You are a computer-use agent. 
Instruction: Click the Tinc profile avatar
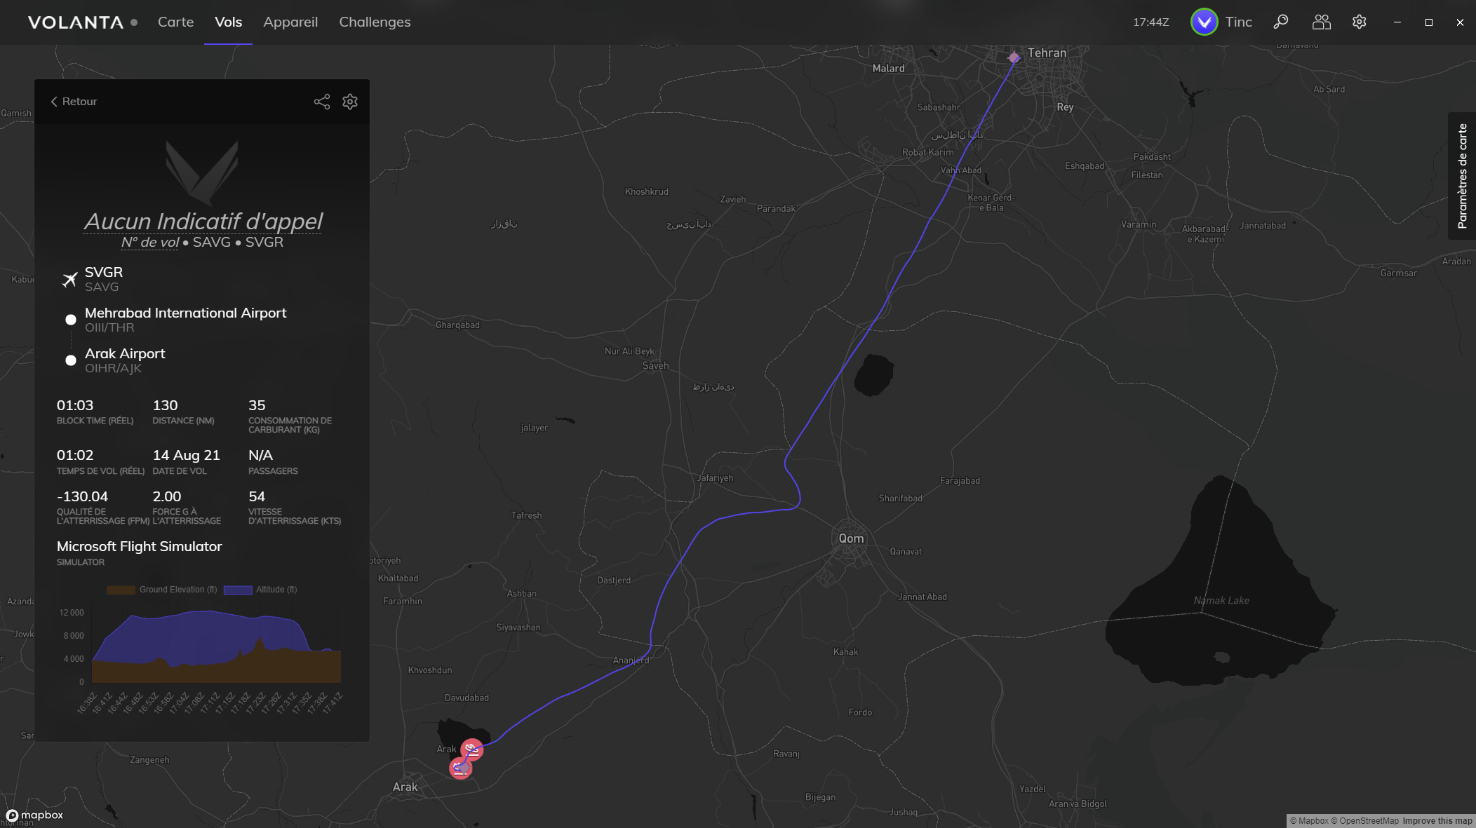click(x=1205, y=22)
